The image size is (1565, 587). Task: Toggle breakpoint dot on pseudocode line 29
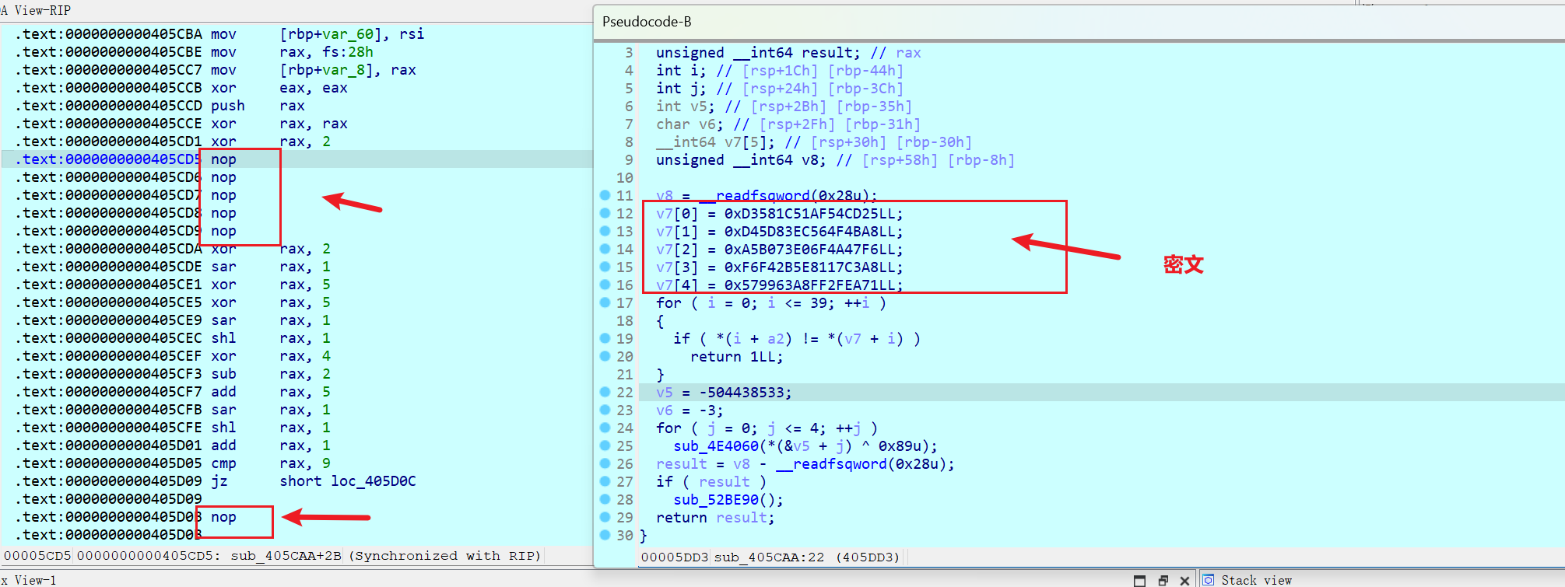pyautogui.click(x=605, y=517)
